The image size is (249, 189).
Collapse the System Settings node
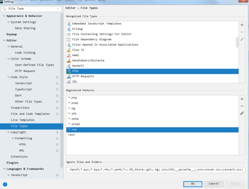click(x=8, y=22)
